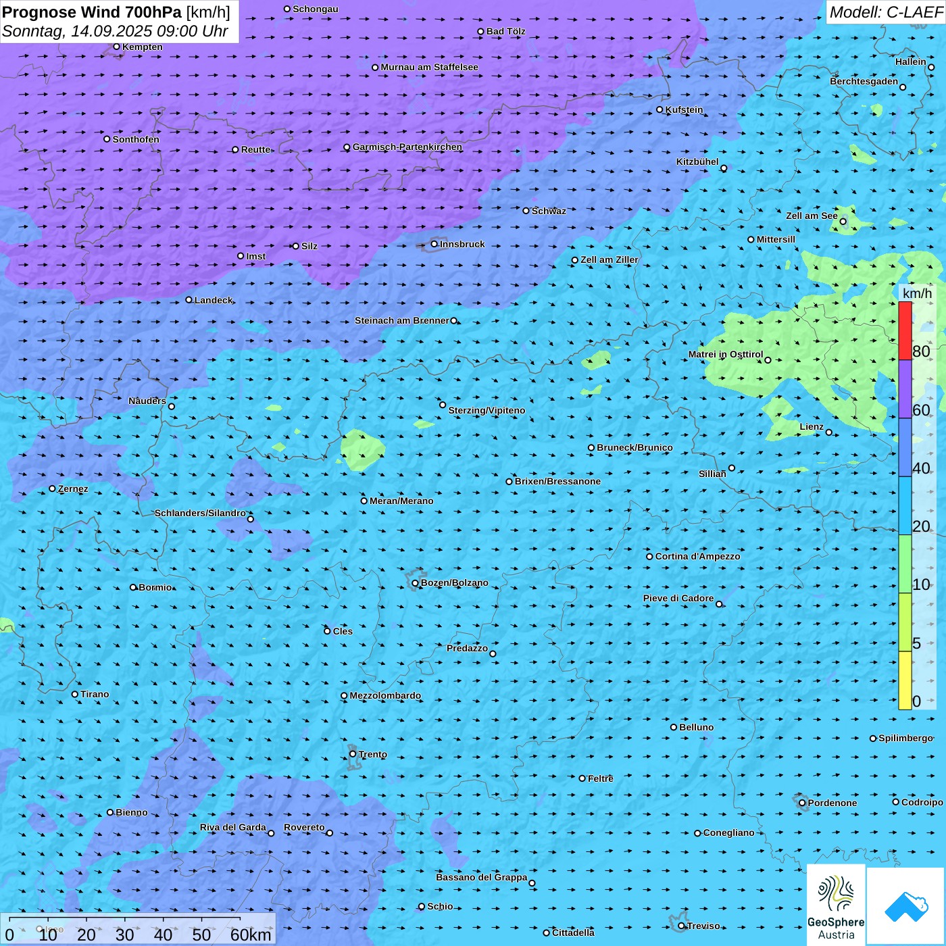Click the Bozen/Bolzano city marker

click(x=416, y=582)
